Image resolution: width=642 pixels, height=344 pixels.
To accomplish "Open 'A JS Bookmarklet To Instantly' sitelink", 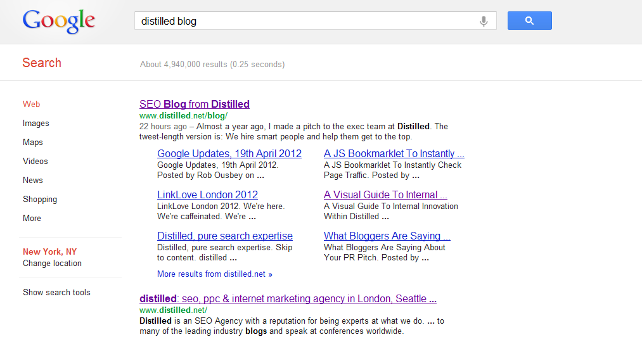I will [394, 153].
